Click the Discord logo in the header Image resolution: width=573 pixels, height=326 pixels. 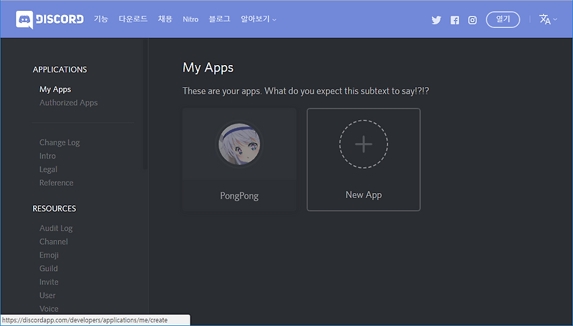click(x=49, y=19)
